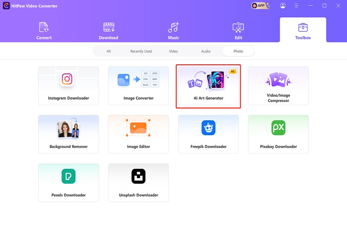The height and width of the screenshot is (230, 347).
Task: Open the Unsplash Downloader tool
Action: (x=138, y=183)
